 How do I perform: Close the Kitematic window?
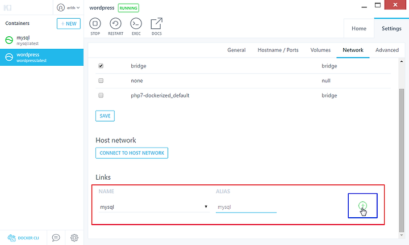point(395,5)
